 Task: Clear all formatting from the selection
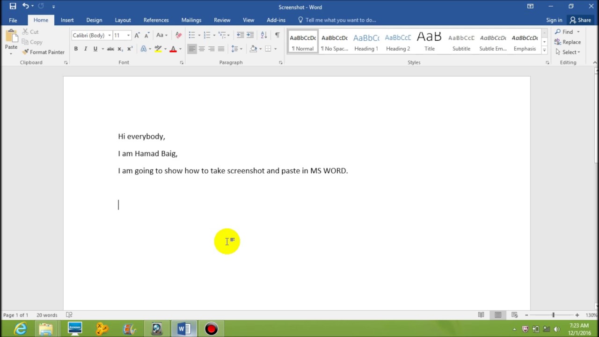point(178,35)
